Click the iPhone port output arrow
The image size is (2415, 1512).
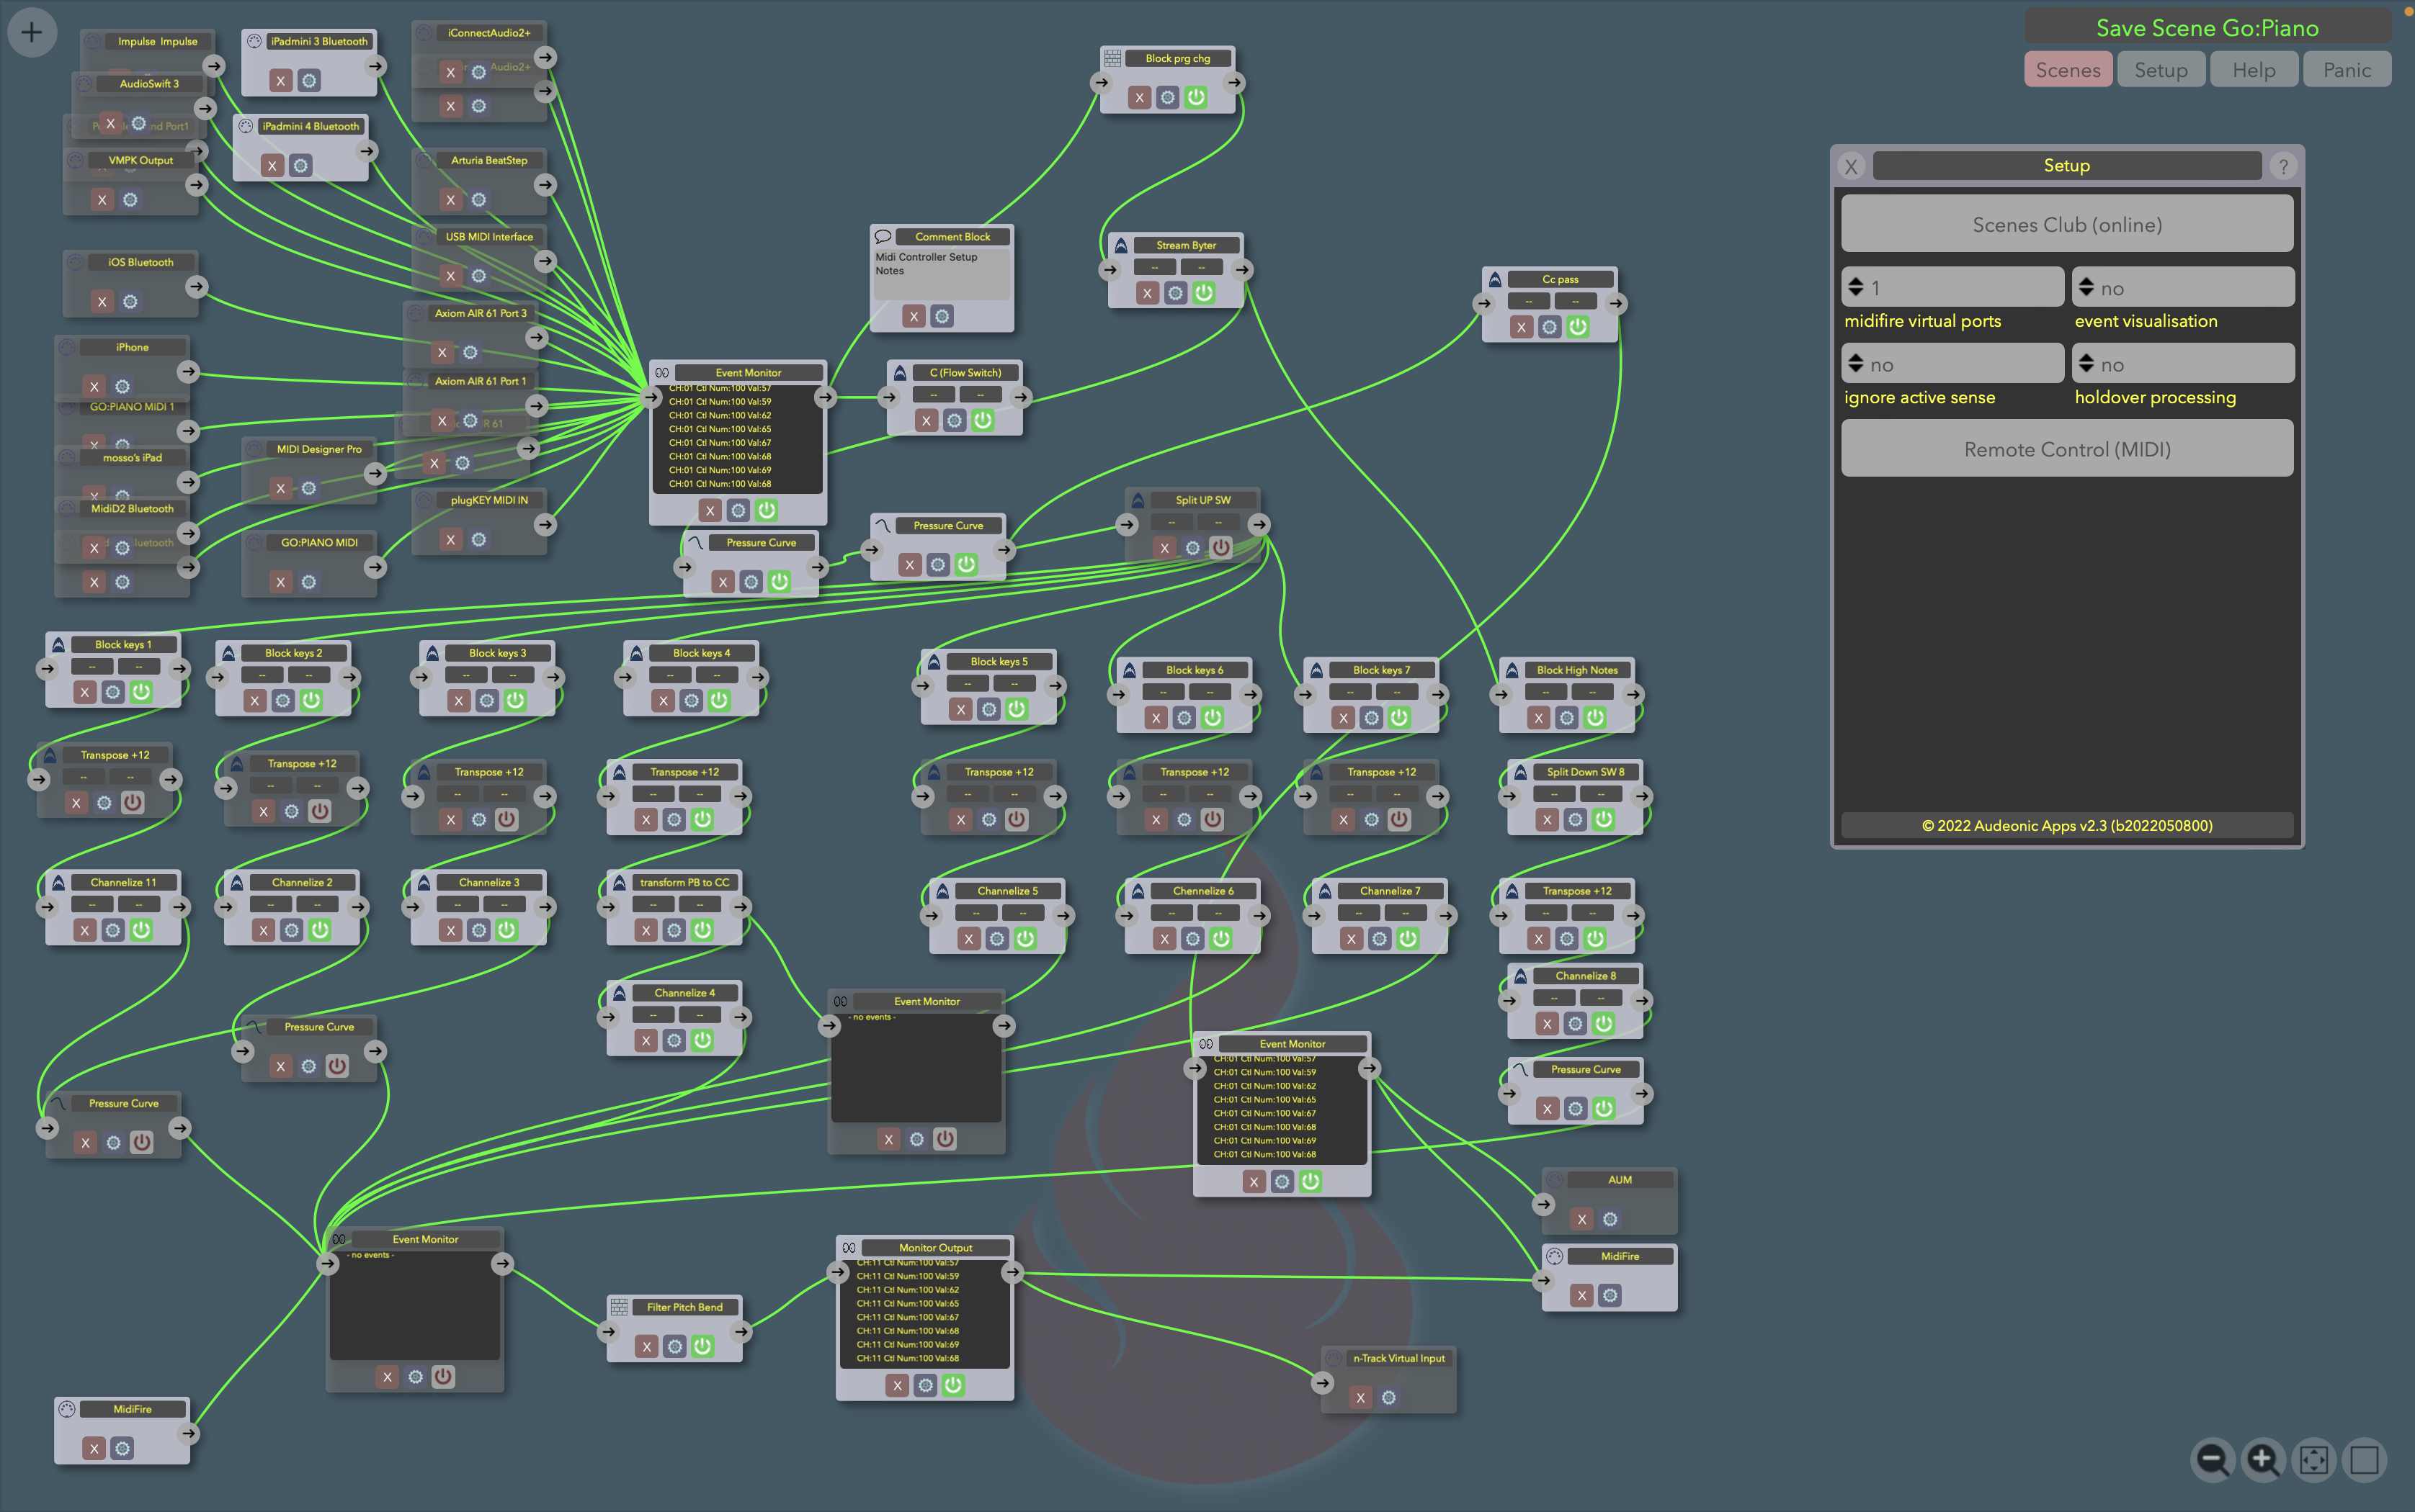188,372
